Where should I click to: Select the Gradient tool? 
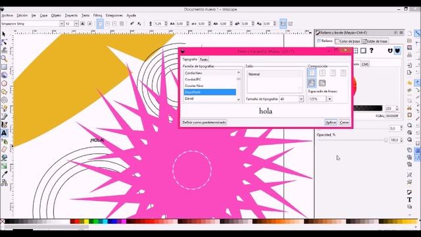pyautogui.click(x=4, y=166)
